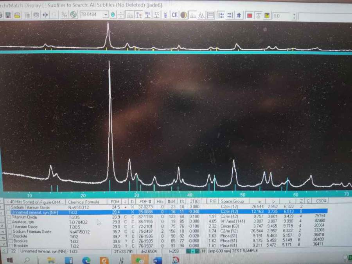The height and width of the screenshot is (264, 352).
Task: Click the stepper arrows beside the 0.0 field
Action: pos(294,16)
